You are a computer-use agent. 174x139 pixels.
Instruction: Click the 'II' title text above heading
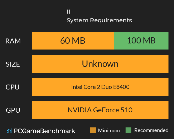point(68,12)
